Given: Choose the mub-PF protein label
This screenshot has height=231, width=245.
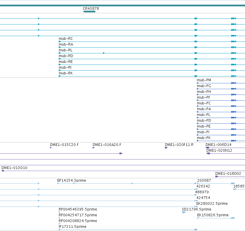Looking at the screenshot, I should [x=204, y=98].
